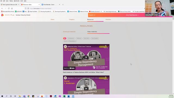Image resolution: width=174 pixels, height=98 pixels.
Task: Close the Post Attendee Zoom tab
Action: point(60,5)
